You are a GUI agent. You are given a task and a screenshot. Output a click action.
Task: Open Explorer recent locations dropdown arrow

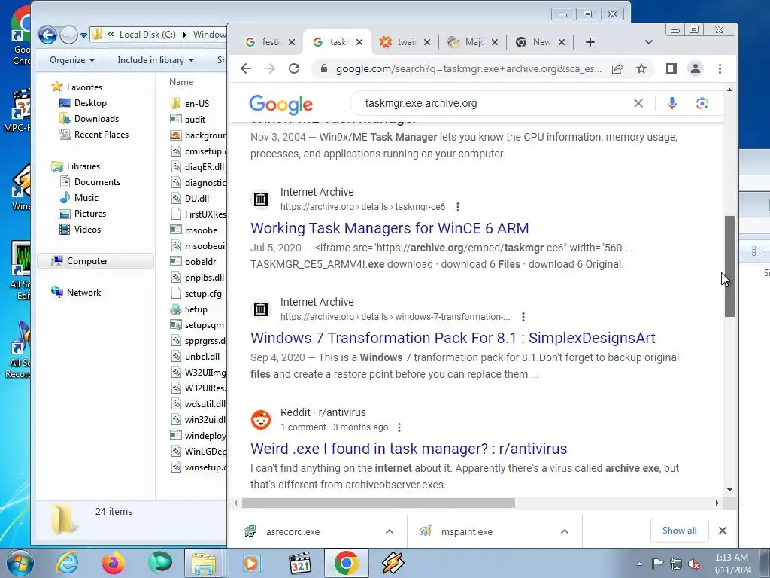point(84,35)
